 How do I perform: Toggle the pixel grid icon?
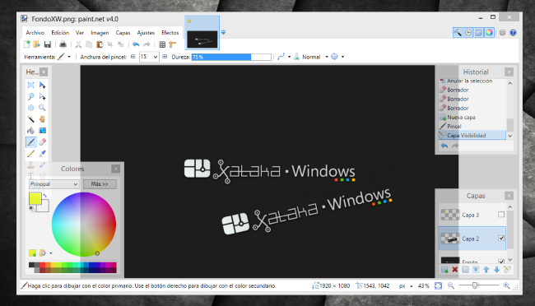point(162,44)
